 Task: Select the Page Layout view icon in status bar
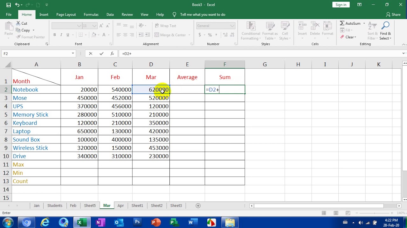point(336,213)
